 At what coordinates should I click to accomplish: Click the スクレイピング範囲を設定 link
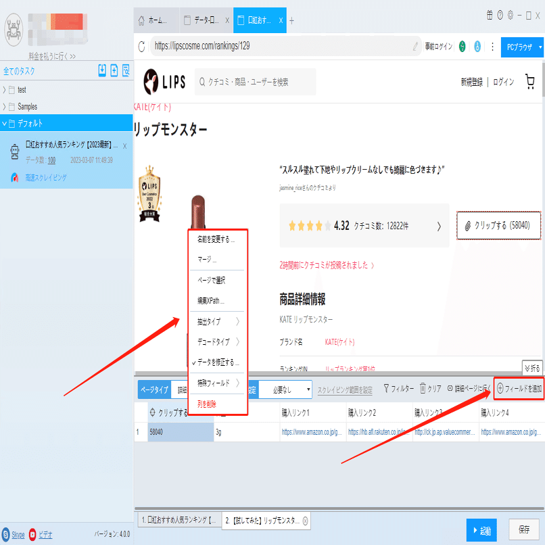point(345,390)
